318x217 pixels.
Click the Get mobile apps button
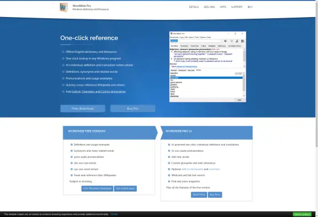tap(125, 189)
